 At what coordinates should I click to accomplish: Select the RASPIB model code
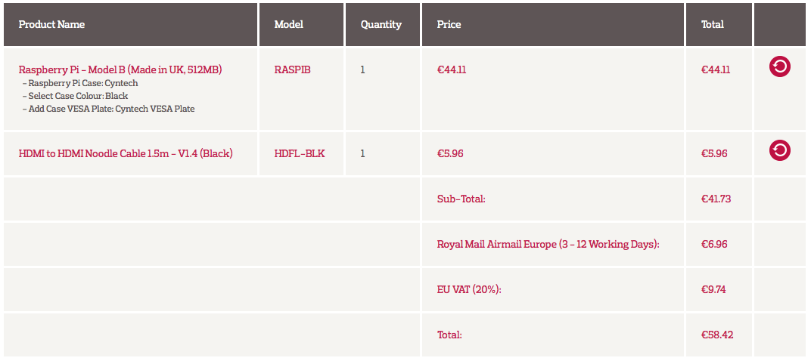pyautogui.click(x=293, y=69)
